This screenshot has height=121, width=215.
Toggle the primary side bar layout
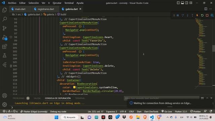point(178,3)
